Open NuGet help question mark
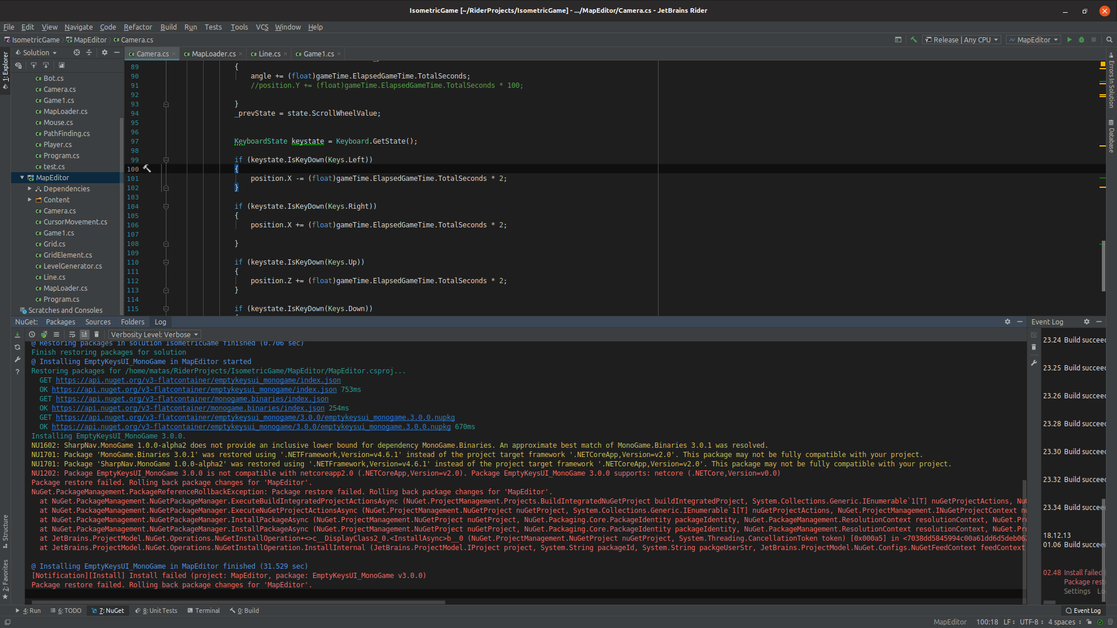The width and height of the screenshot is (1117, 628). tap(17, 372)
